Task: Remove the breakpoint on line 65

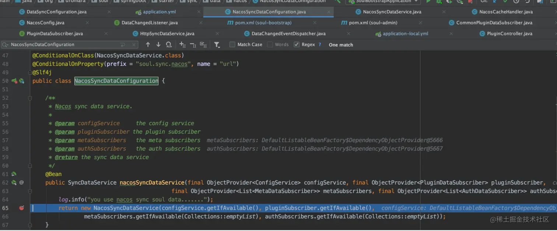Action: point(21,208)
